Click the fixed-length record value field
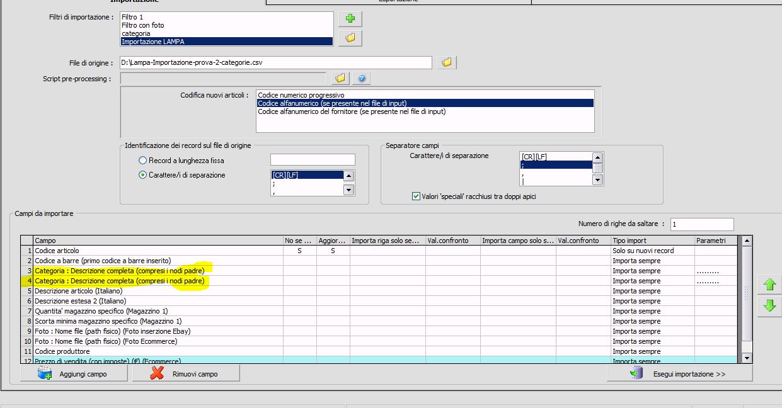Screen dimensions: 782x408 313,160
